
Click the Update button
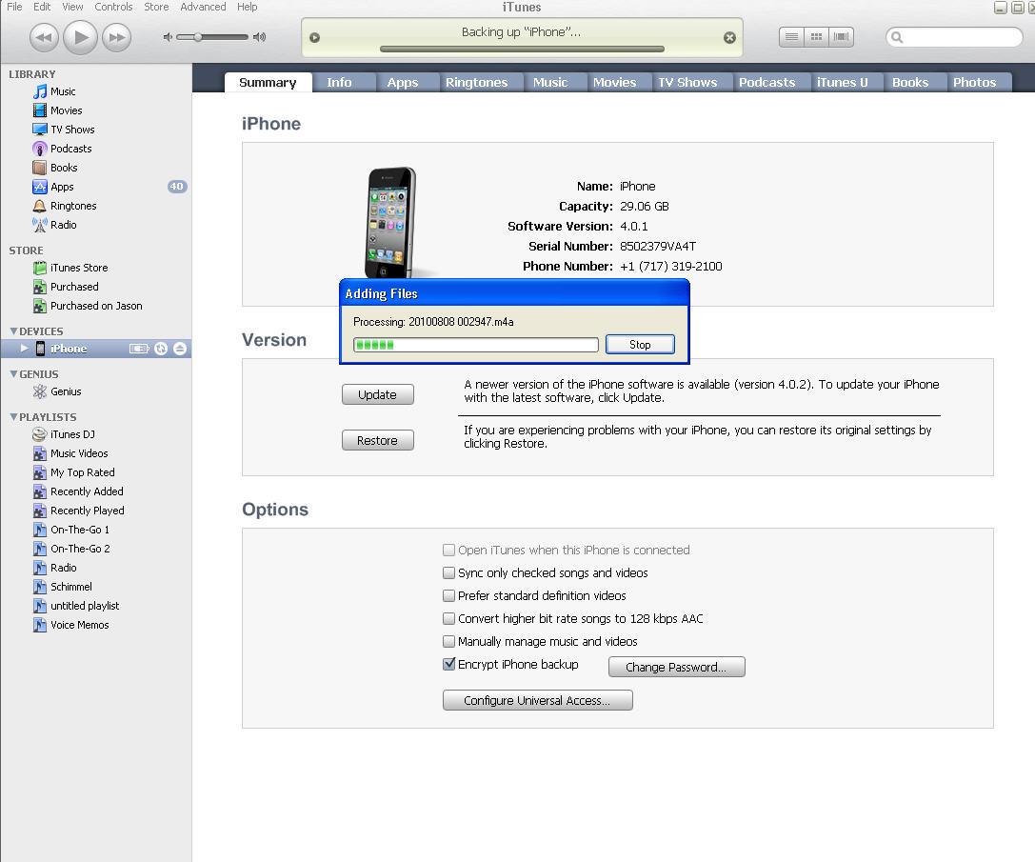[378, 394]
